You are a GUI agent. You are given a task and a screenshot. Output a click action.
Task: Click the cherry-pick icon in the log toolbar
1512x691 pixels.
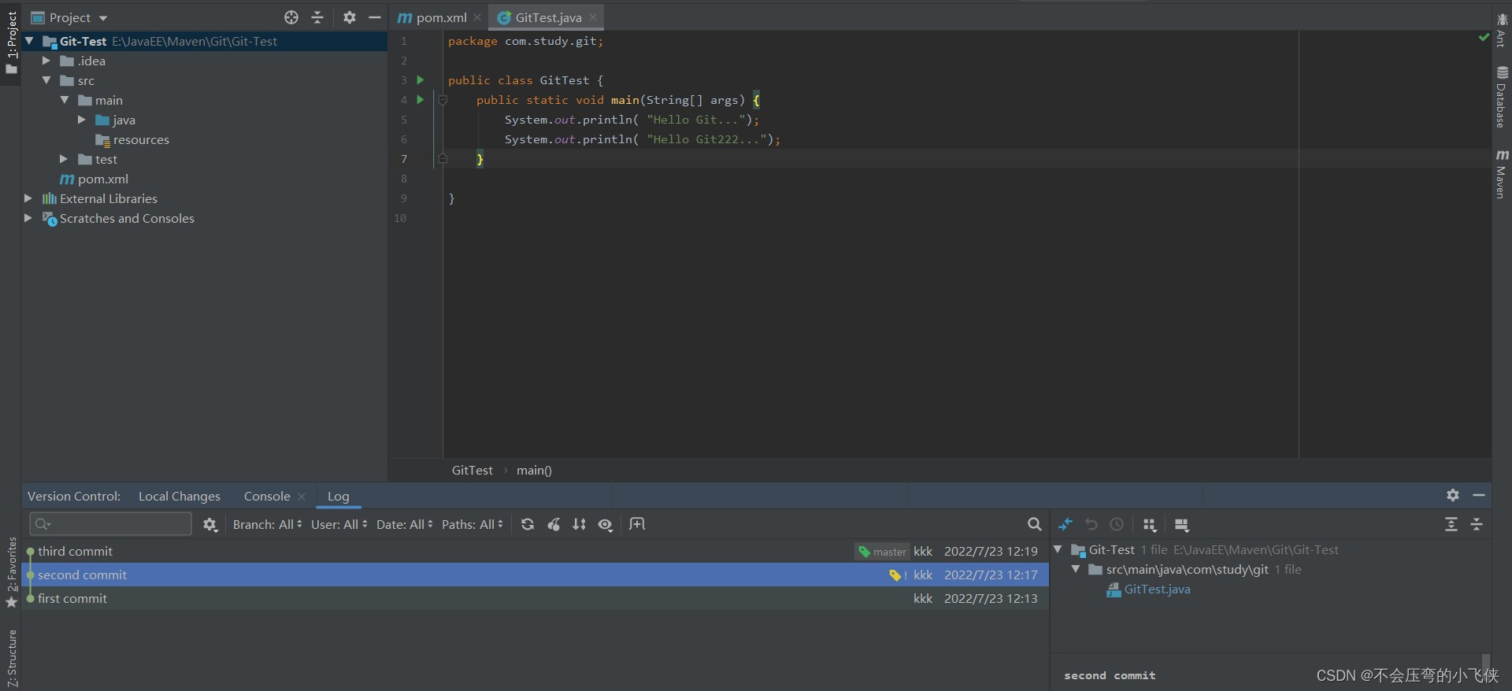coord(554,524)
